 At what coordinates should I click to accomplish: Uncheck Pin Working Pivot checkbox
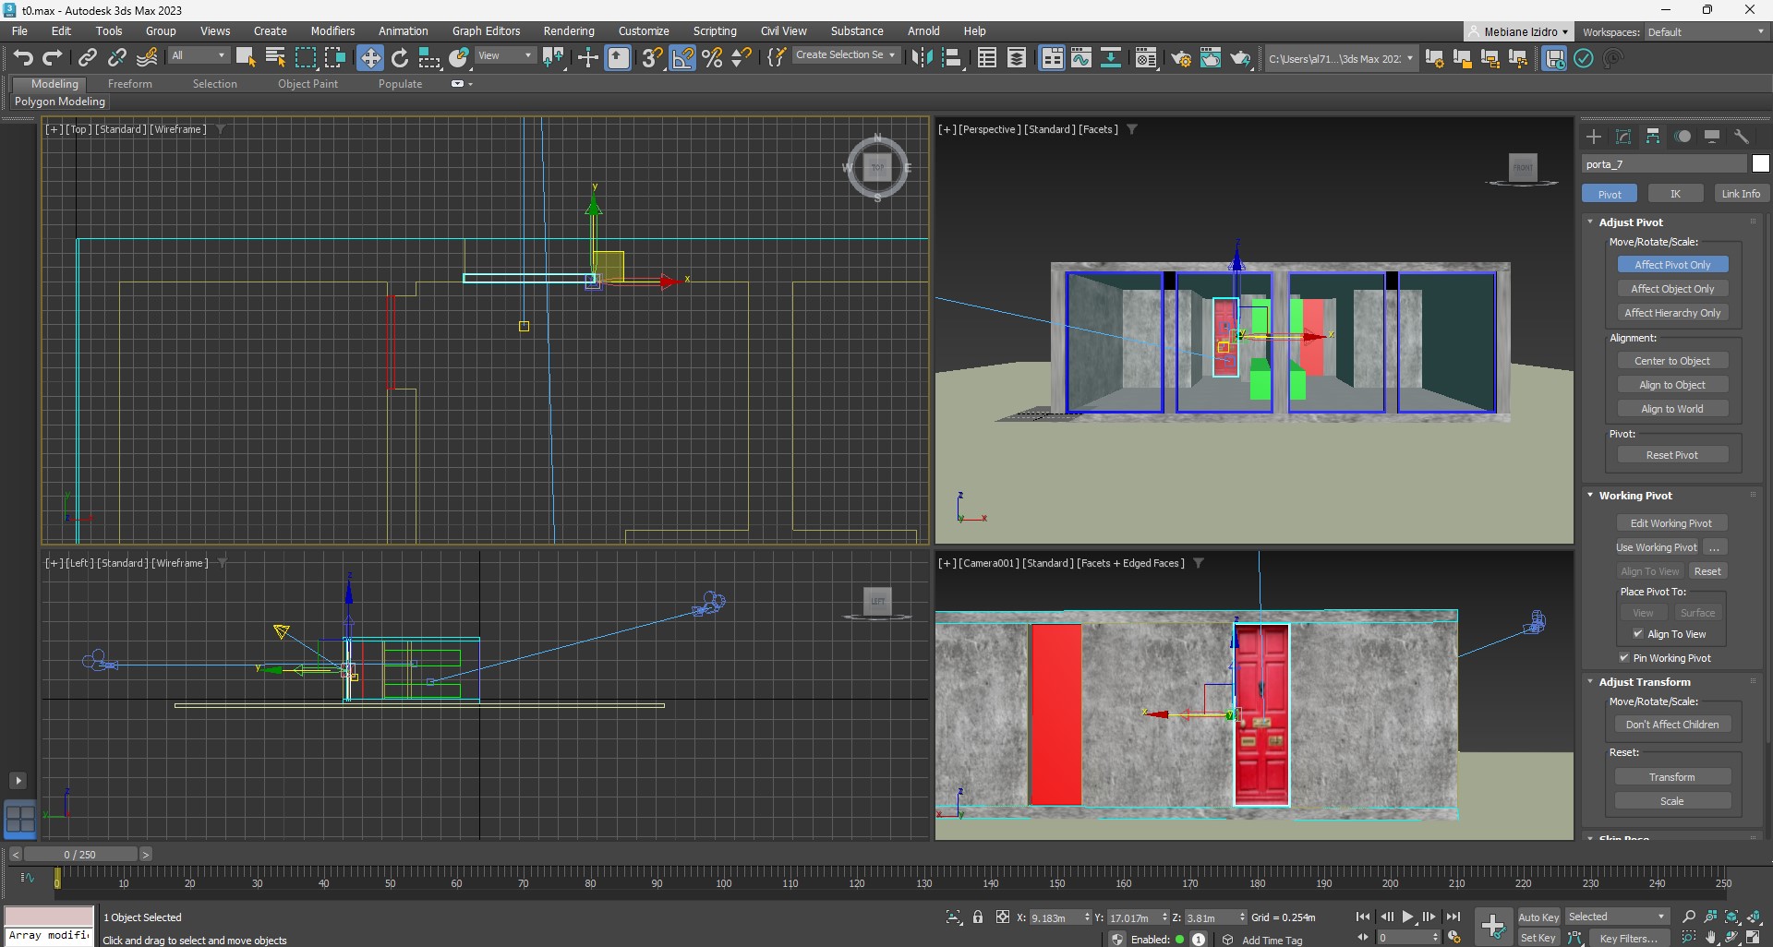coord(1624,658)
